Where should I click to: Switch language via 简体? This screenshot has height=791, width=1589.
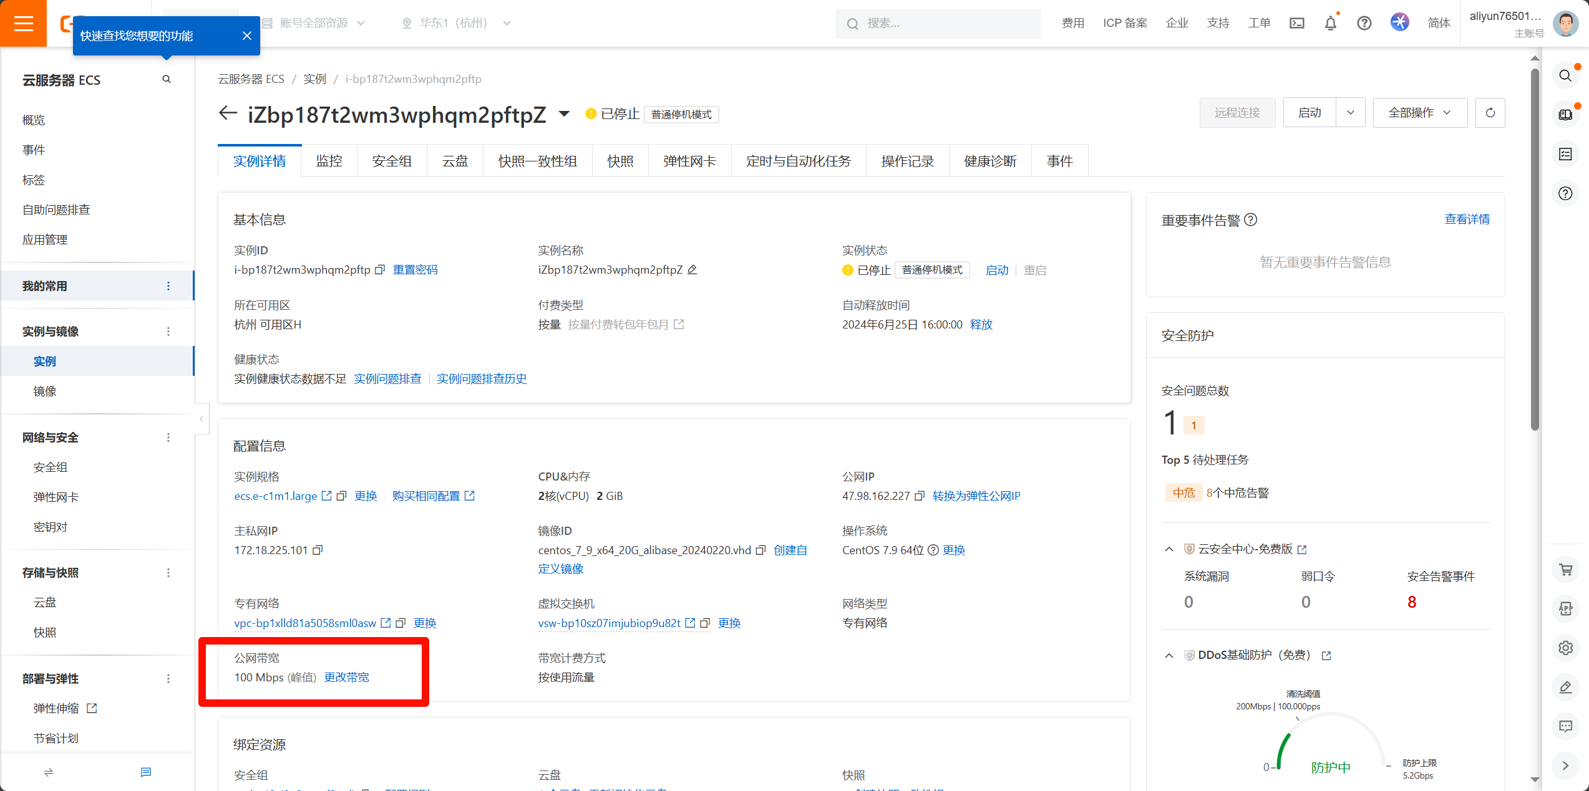1439,23
